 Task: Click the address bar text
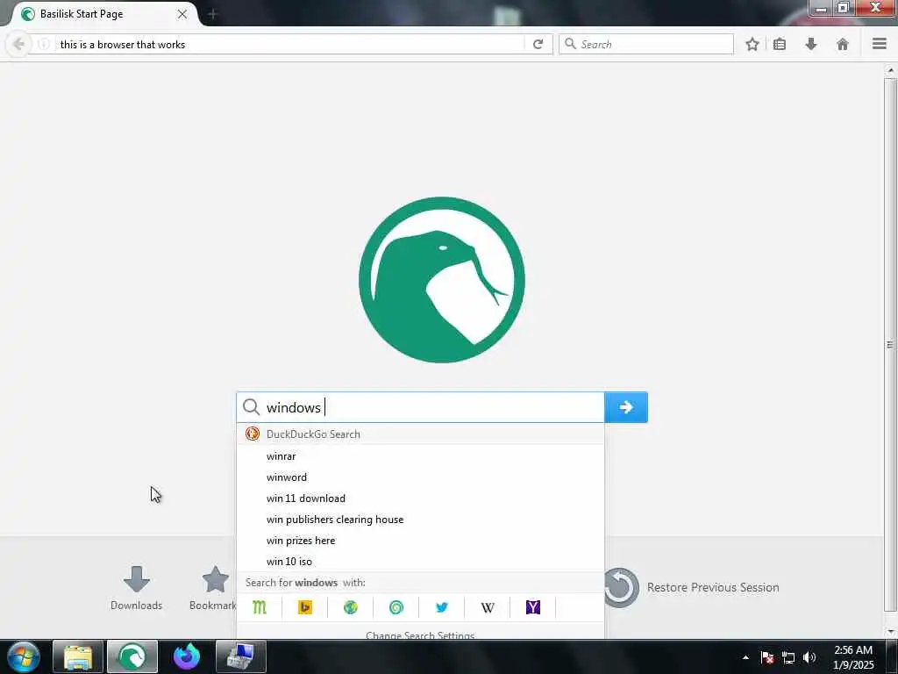[x=123, y=45]
